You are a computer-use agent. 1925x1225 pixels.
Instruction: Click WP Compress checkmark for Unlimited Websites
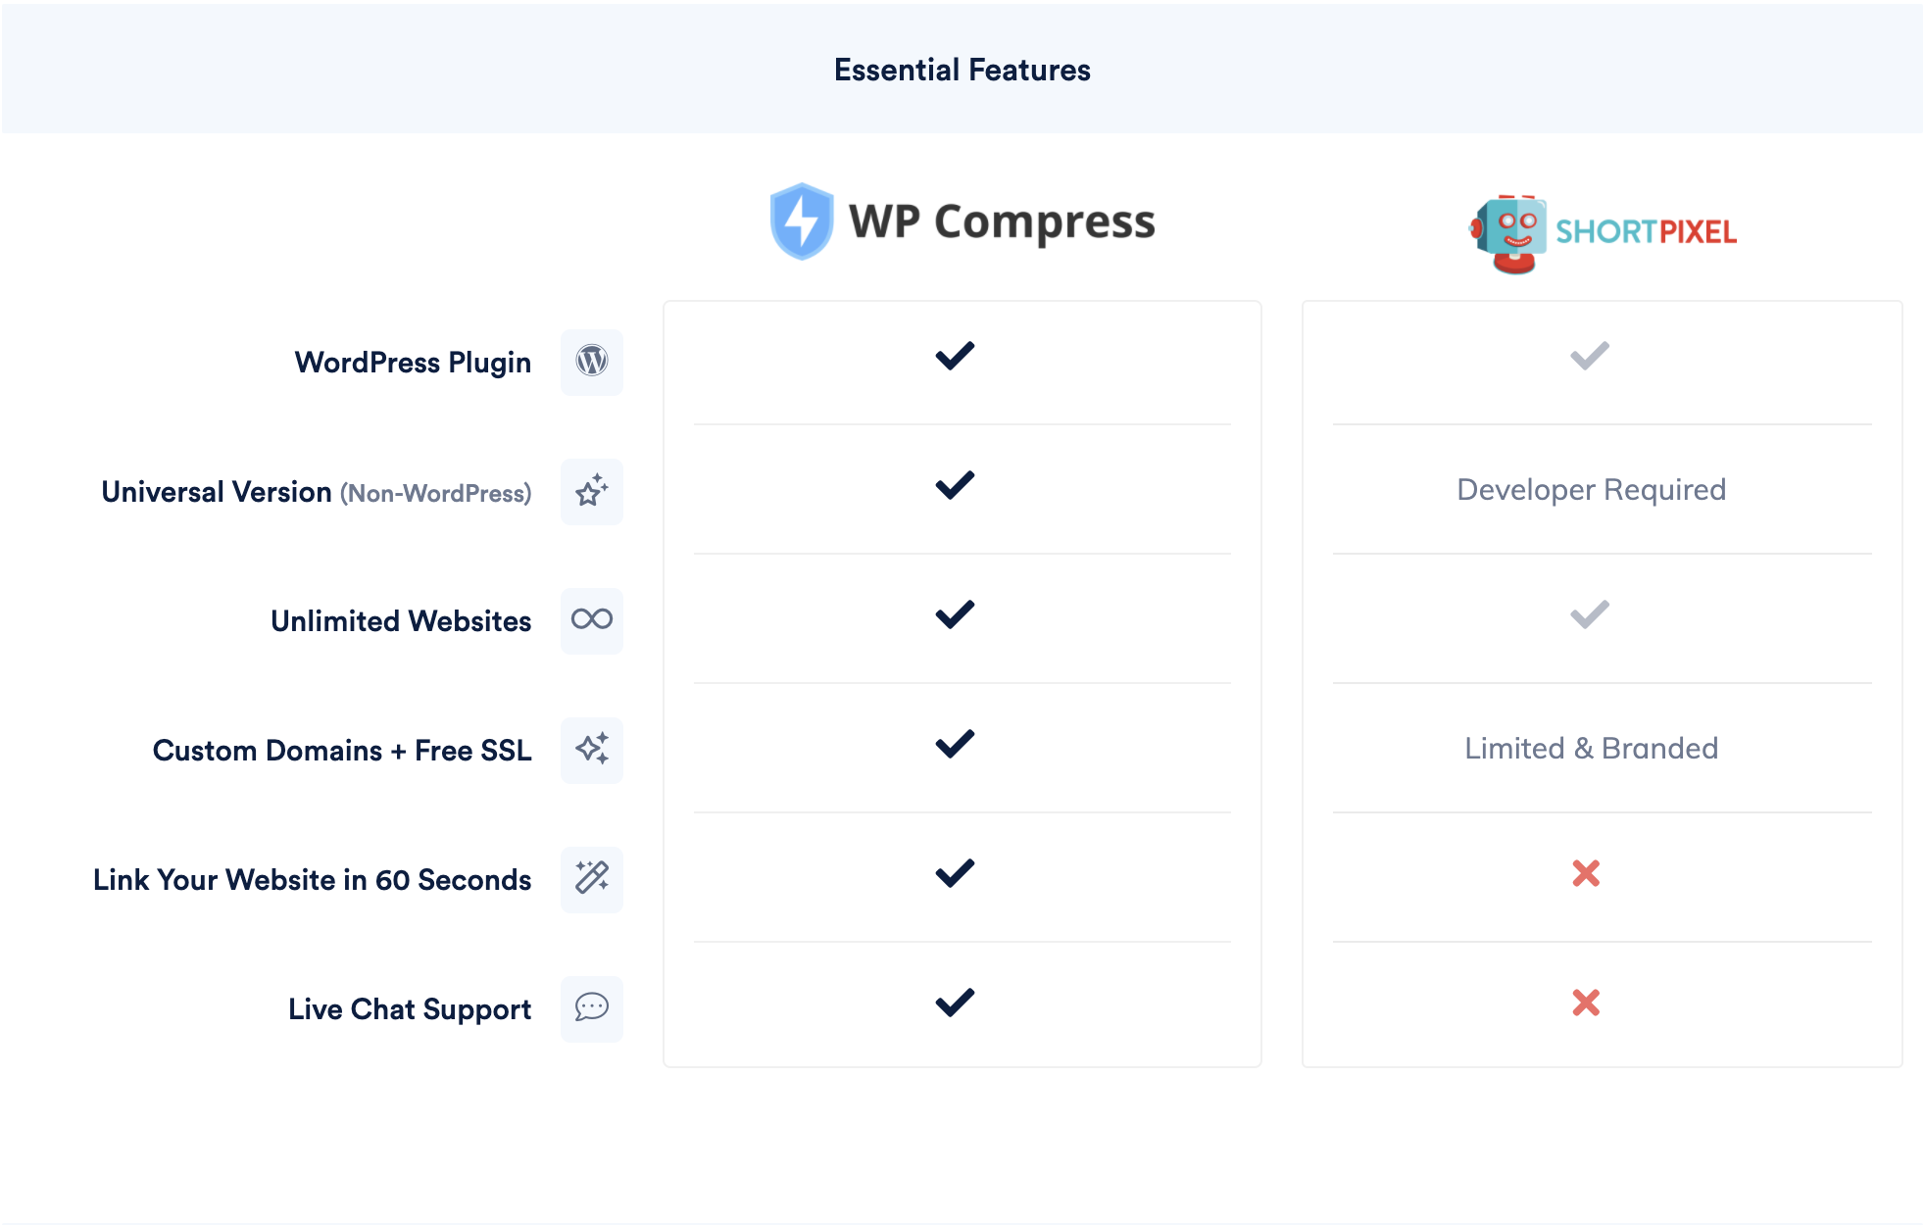point(955,614)
